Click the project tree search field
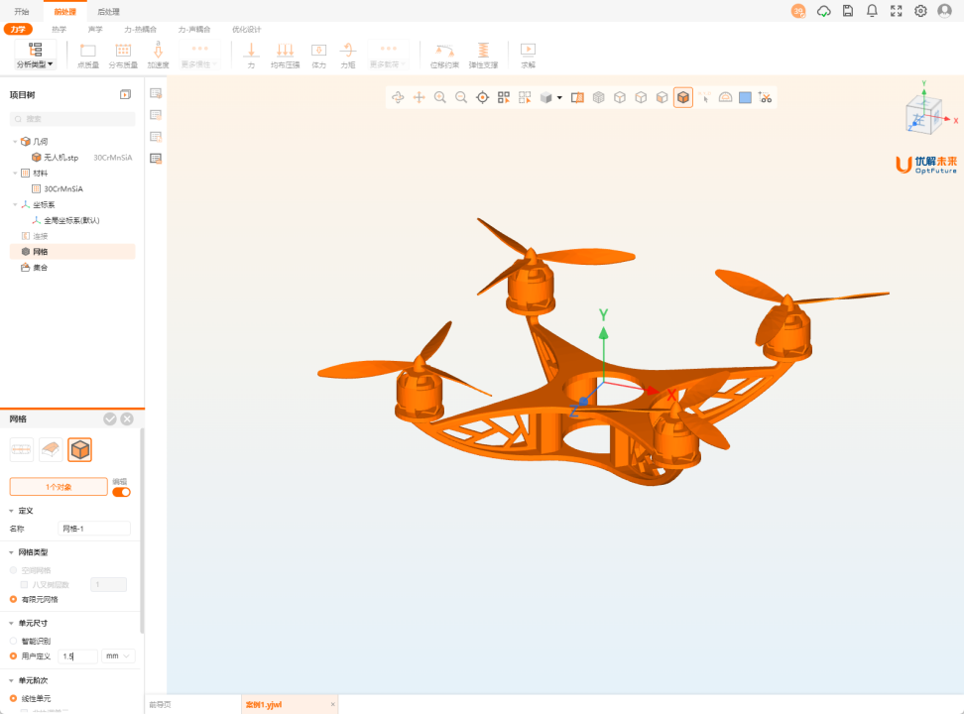This screenshot has width=964, height=714. click(x=72, y=119)
